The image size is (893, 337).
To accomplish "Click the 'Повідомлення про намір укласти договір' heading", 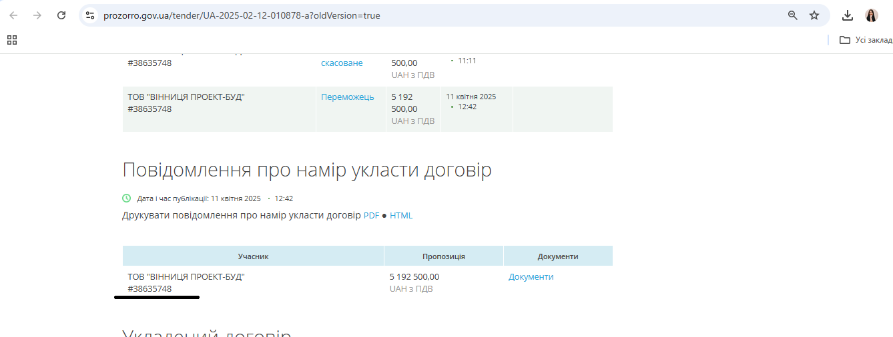I will click(x=307, y=170).
